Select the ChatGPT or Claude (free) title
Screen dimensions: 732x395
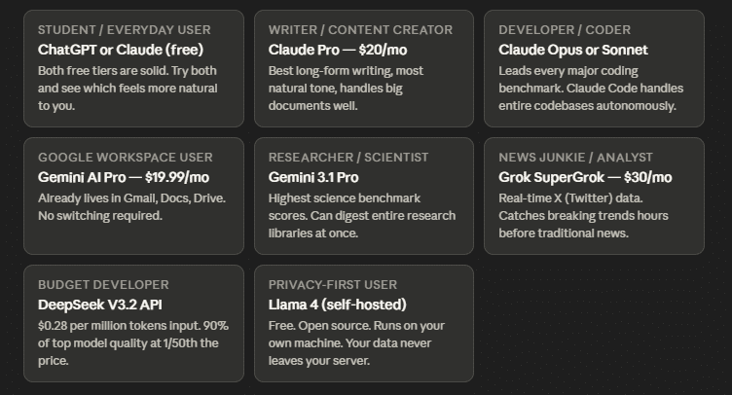pyautogui.click(x=121, y=50)
